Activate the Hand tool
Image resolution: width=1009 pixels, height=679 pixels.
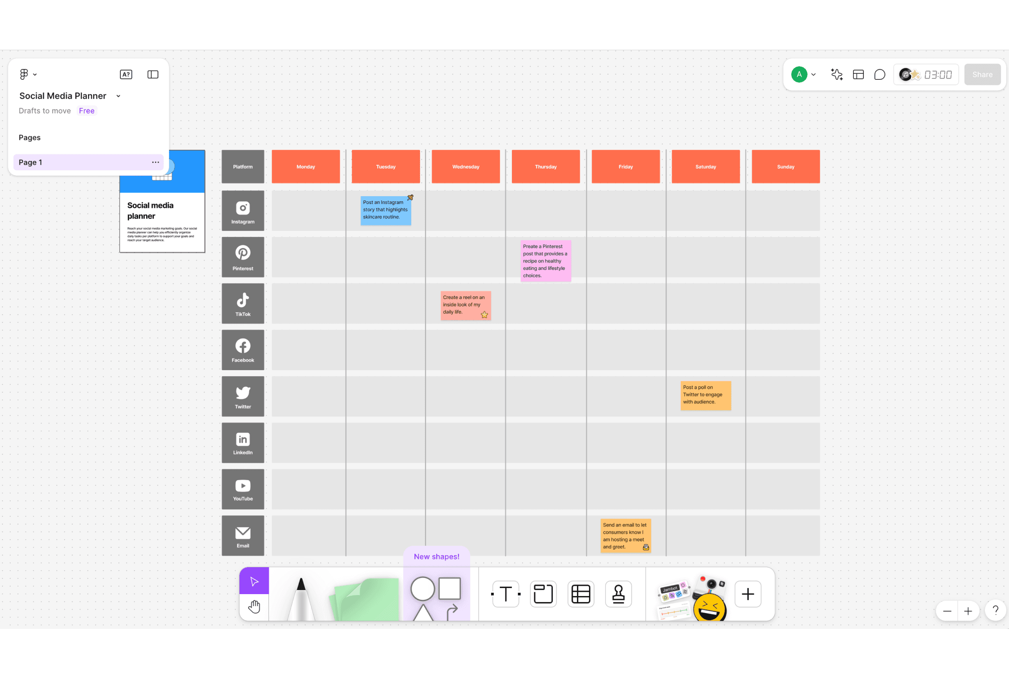[254, 607]
